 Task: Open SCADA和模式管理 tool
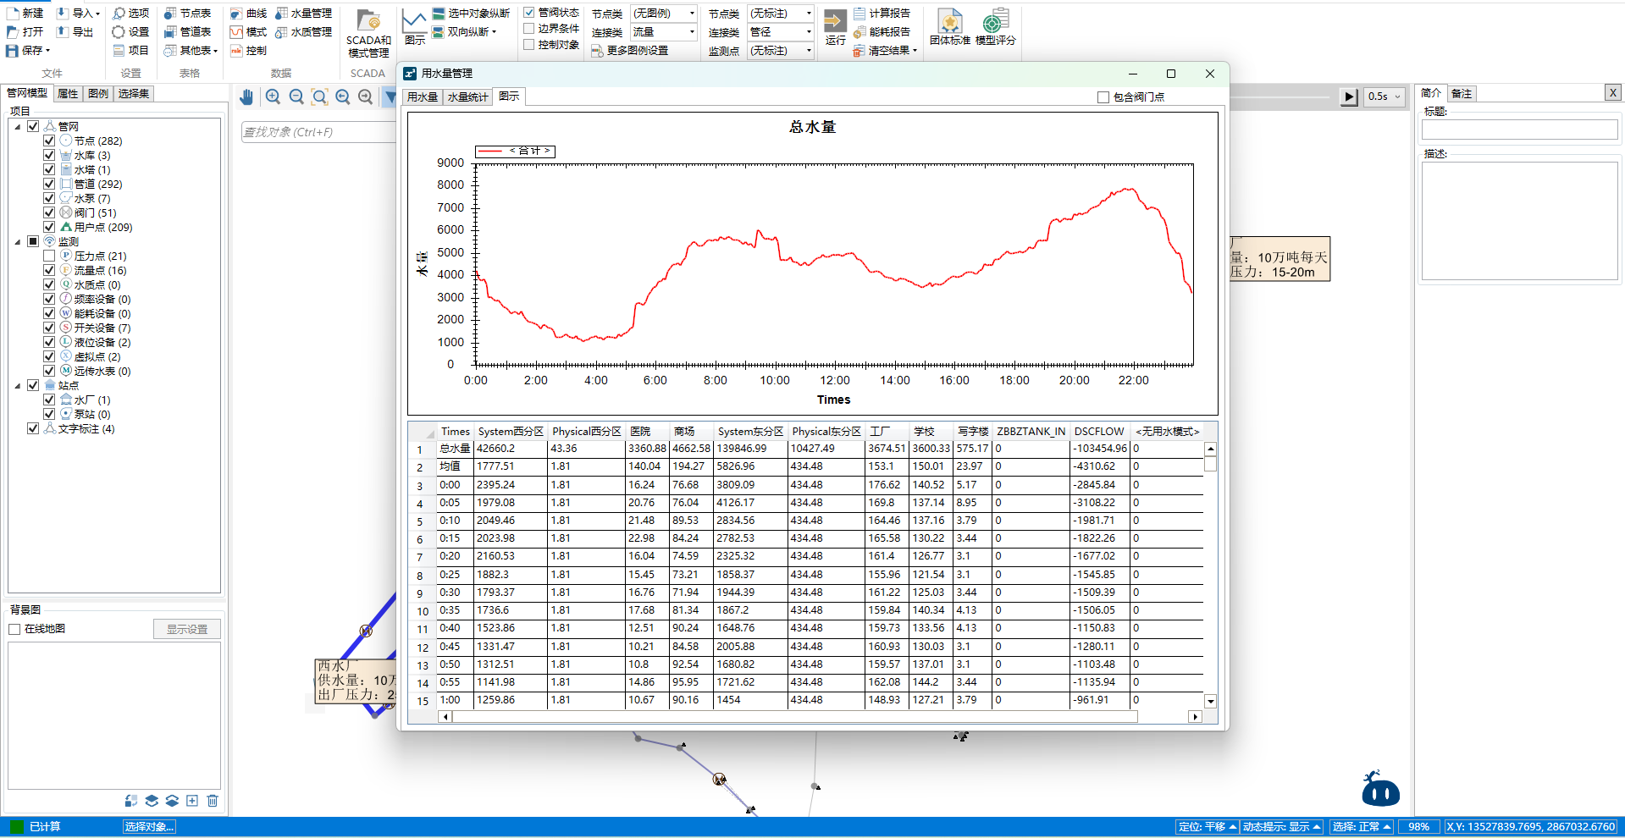point(368,33)
